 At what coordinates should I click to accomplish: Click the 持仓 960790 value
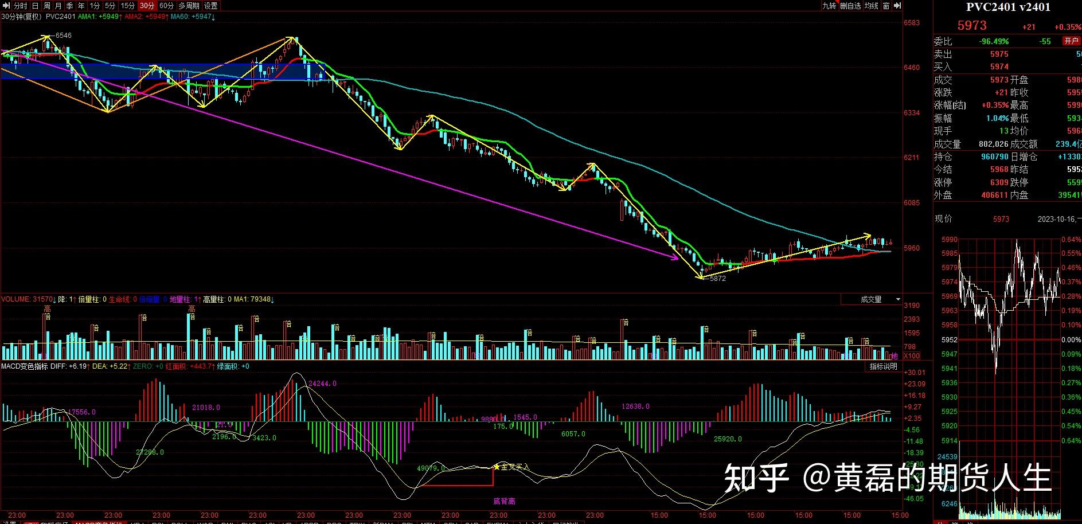tap(995, 157)
